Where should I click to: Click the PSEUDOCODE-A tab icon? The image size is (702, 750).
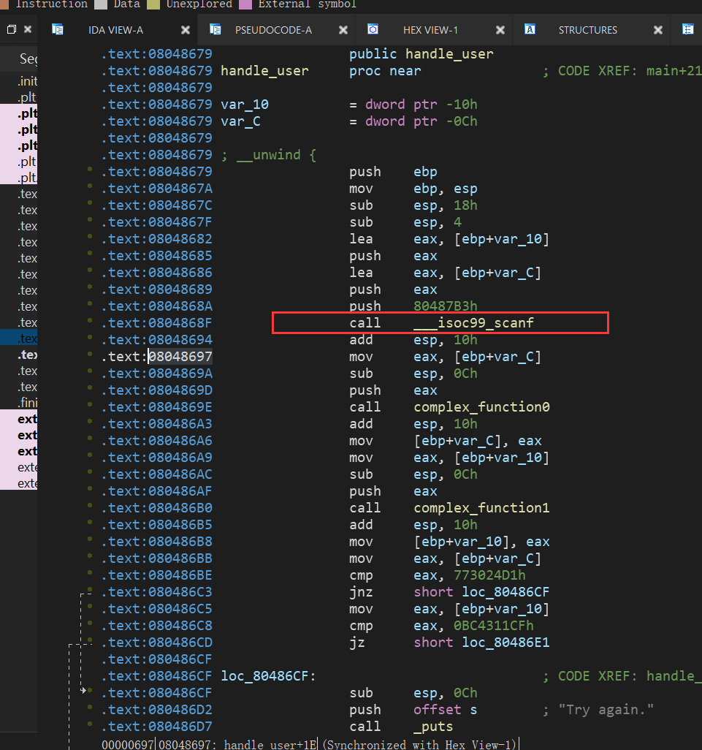215,30
